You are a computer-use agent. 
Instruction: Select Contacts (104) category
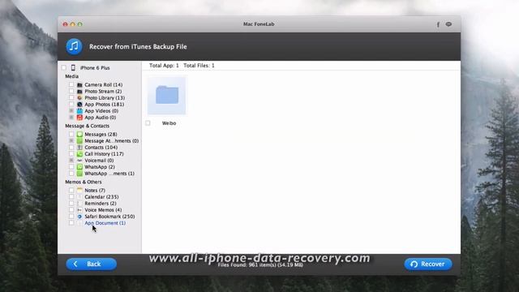point(101,148)
